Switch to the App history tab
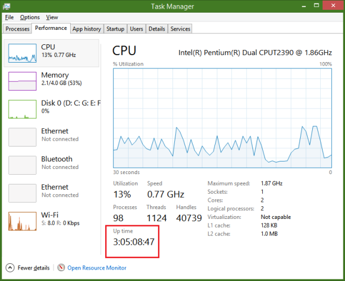The height and width of the screenshot is (281, 345). 87,29
